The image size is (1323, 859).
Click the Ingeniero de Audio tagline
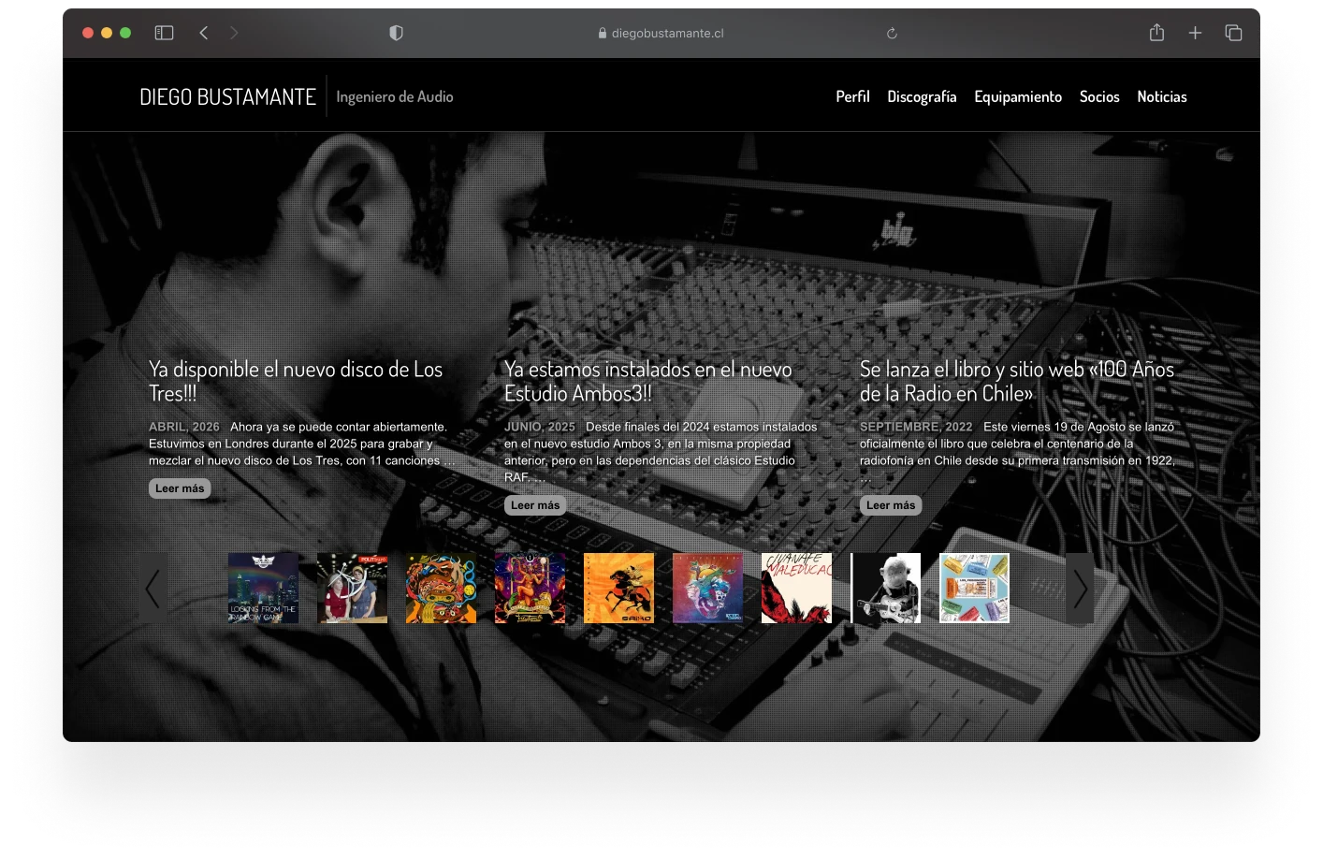(x=395, y=96)
